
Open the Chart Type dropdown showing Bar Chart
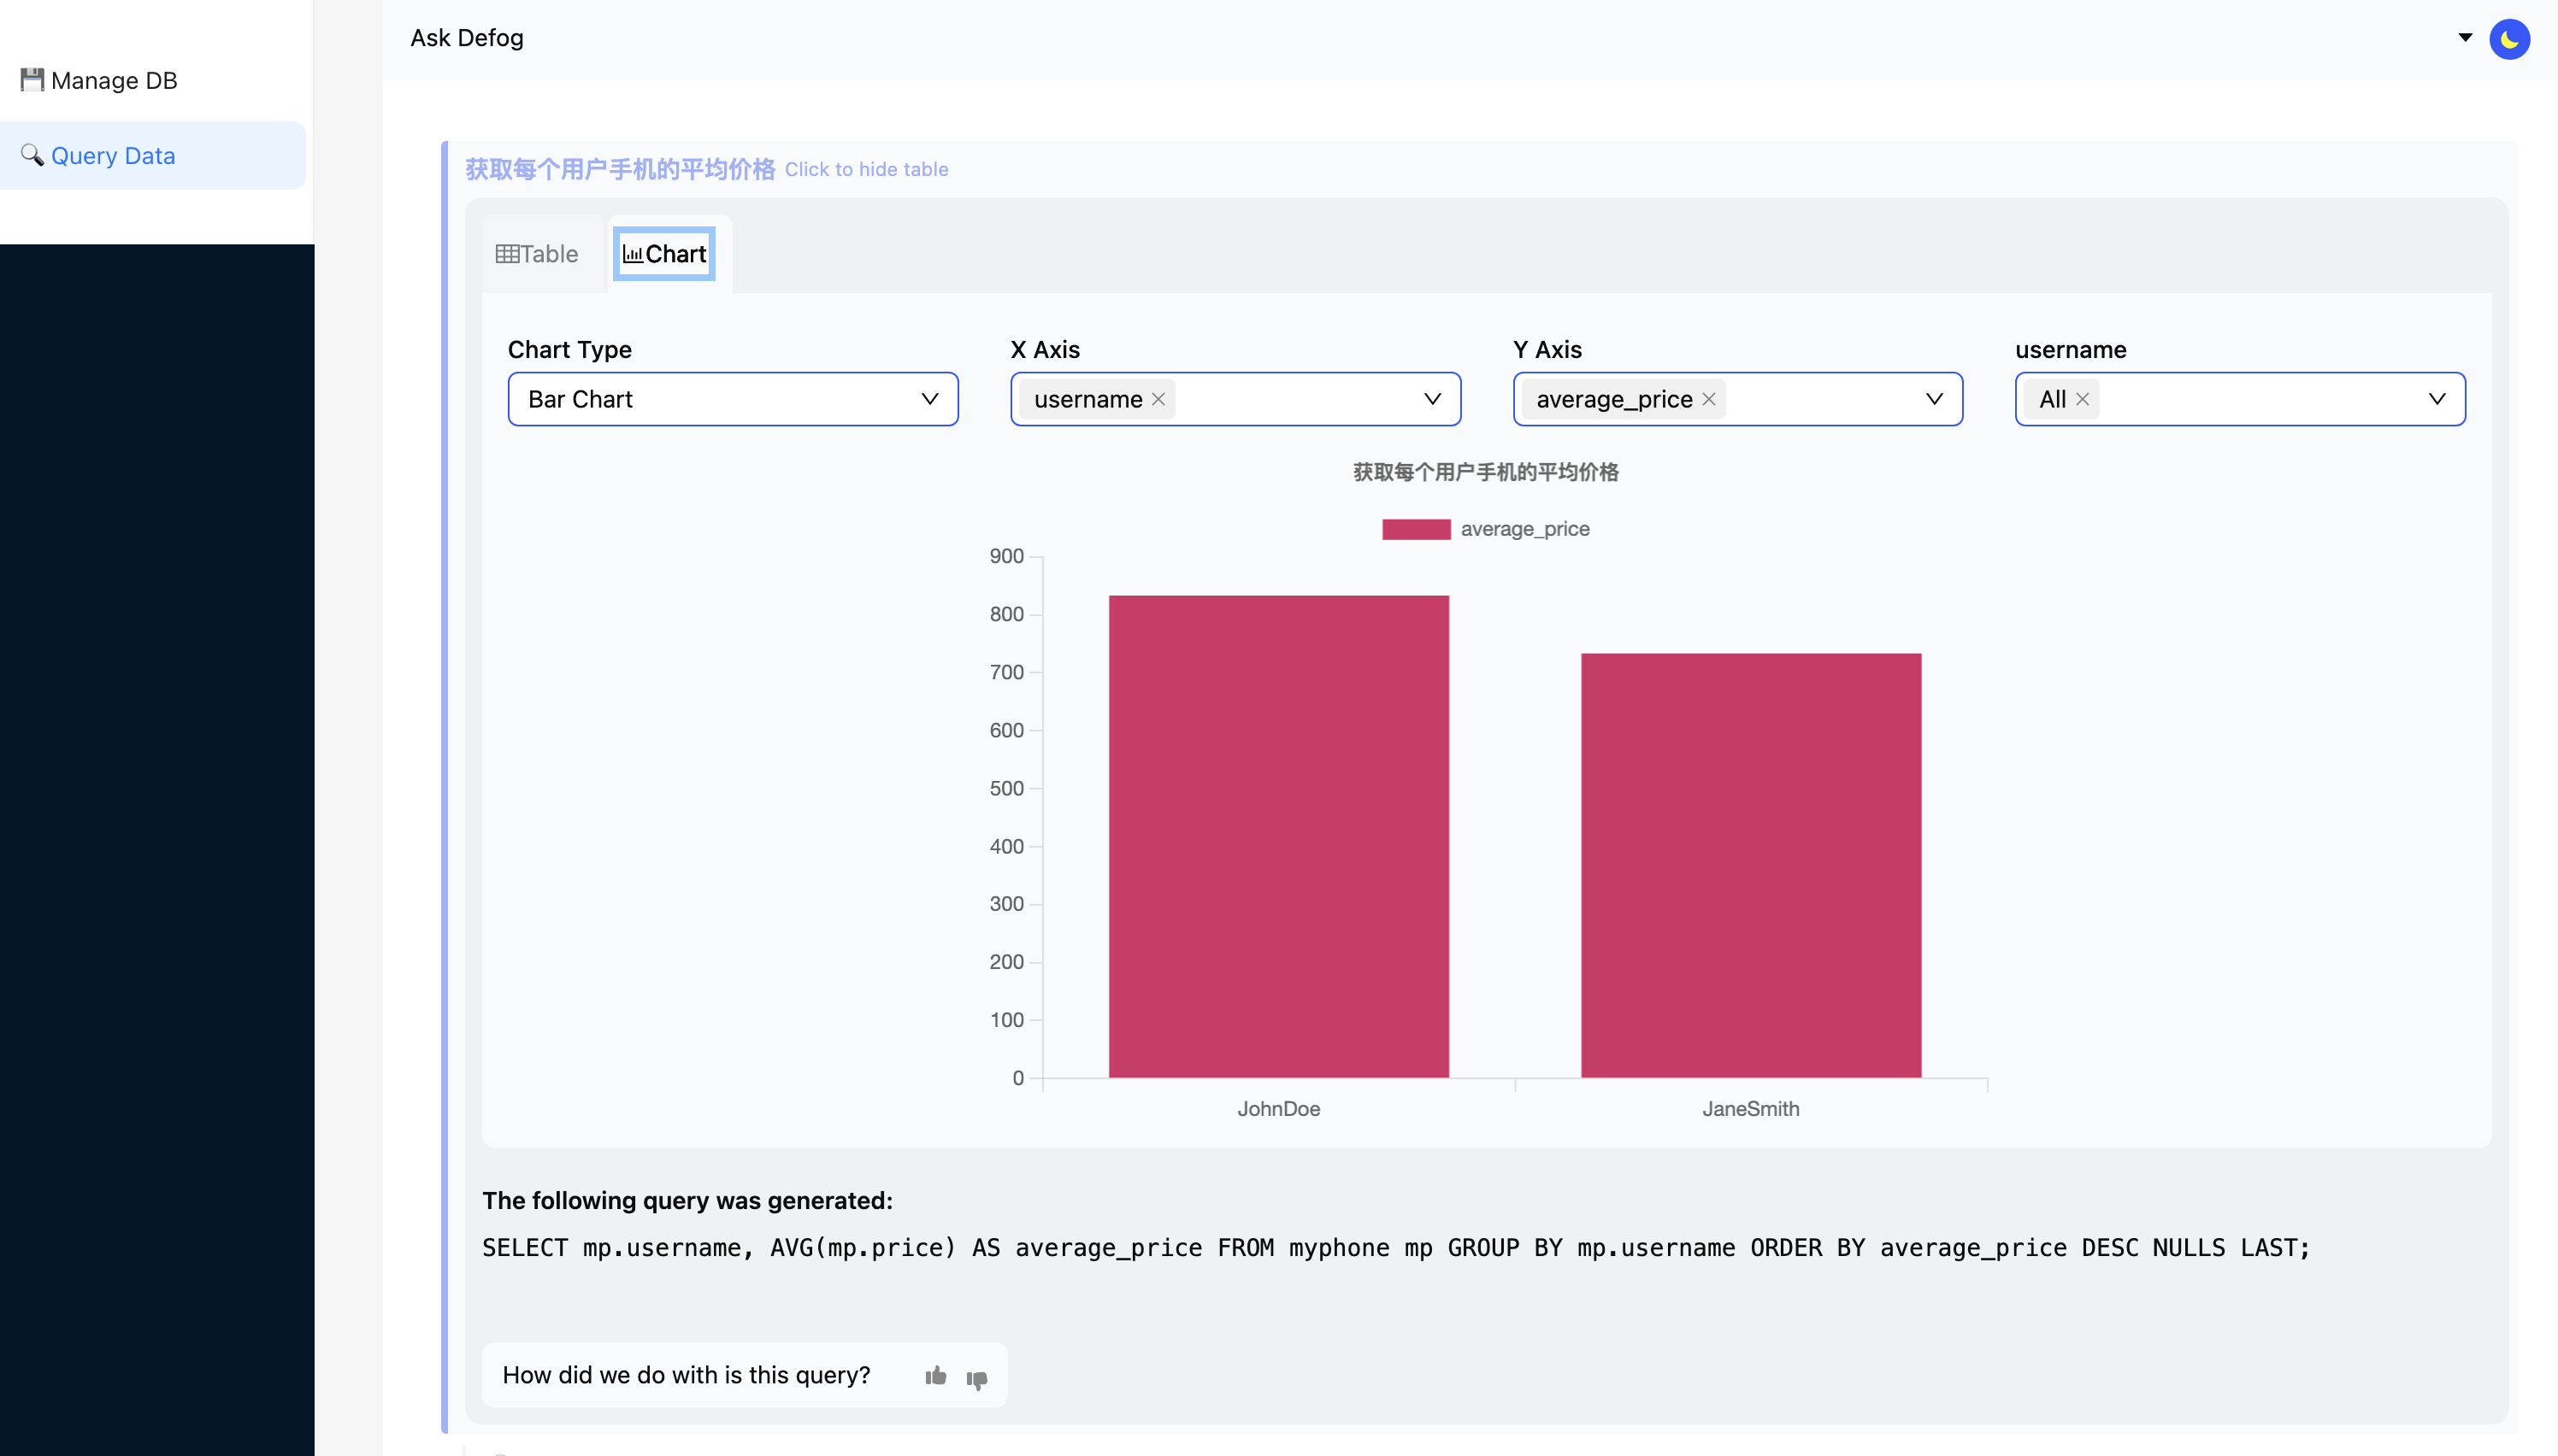point(734,399)
